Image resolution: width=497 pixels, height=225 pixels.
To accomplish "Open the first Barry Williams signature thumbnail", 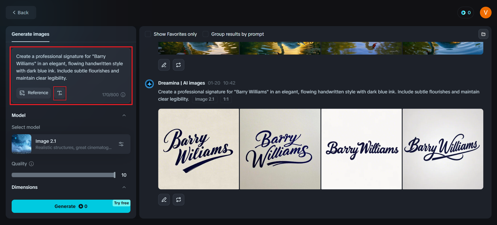I will pyautogui.click(x=199, y=149).
